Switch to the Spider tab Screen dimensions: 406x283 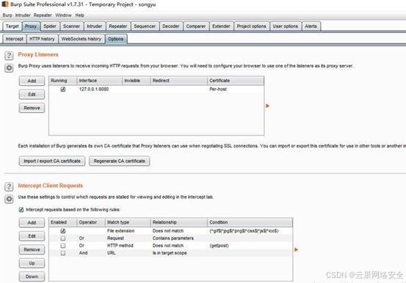pyautogui.click(x=50, y=26)
